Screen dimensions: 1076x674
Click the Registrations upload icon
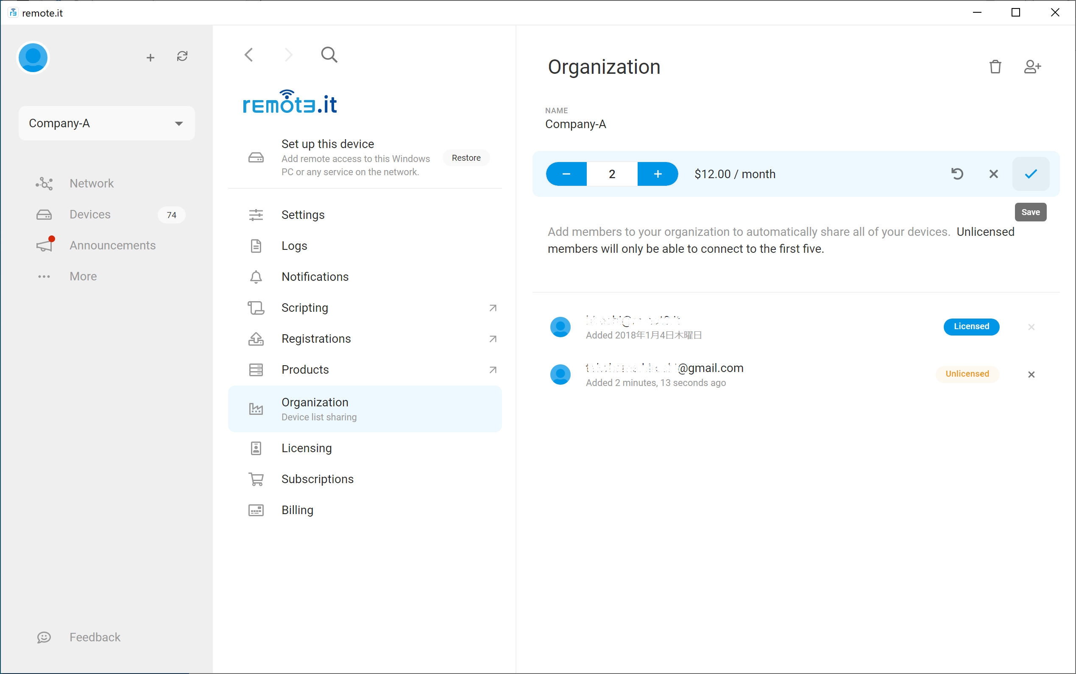click(x=256, y=339)
